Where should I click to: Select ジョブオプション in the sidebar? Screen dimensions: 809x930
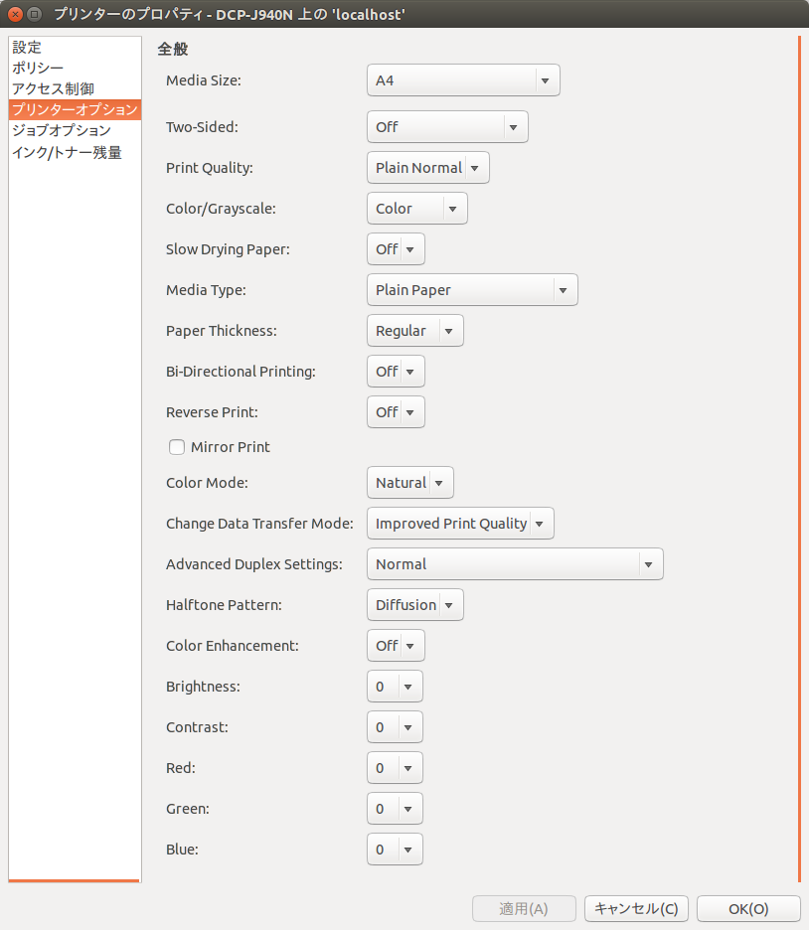tap(75, 130)
